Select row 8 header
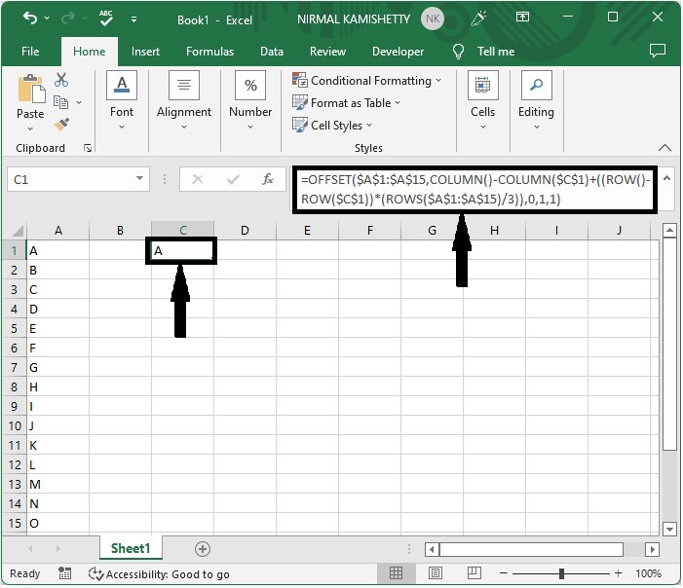The height and width of the screenshot is (588, 683). pos(15,386)
